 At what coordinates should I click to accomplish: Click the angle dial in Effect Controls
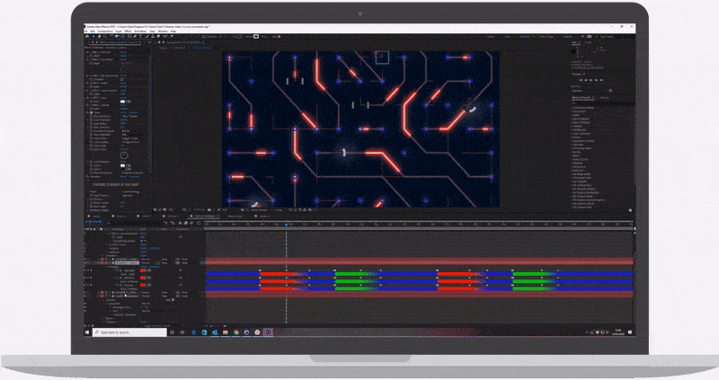pyautogui.click(x=124, y=155)
